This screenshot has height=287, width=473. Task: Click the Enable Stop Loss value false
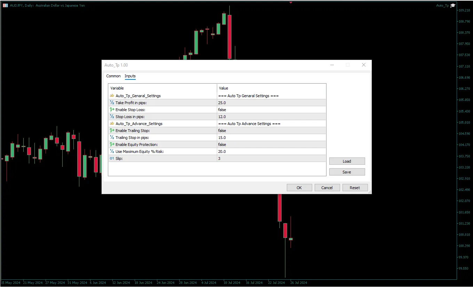point(222,110)
